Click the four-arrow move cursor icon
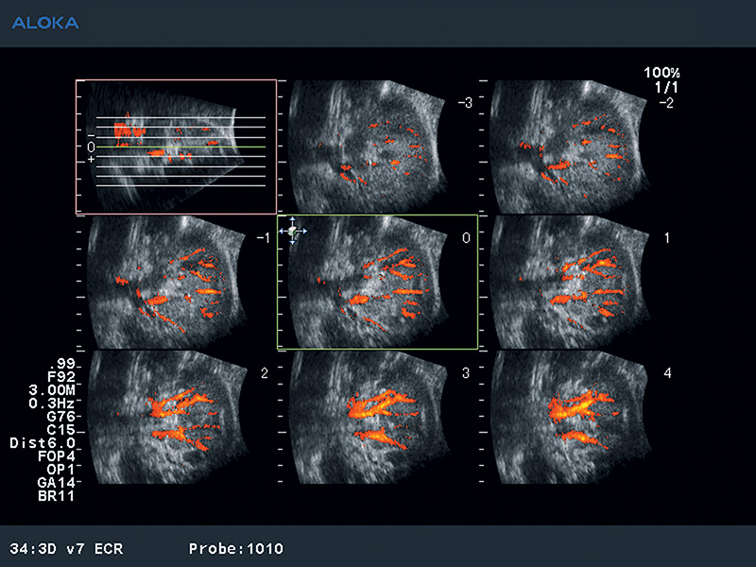 pyautogui.click(x=293, y=230)
